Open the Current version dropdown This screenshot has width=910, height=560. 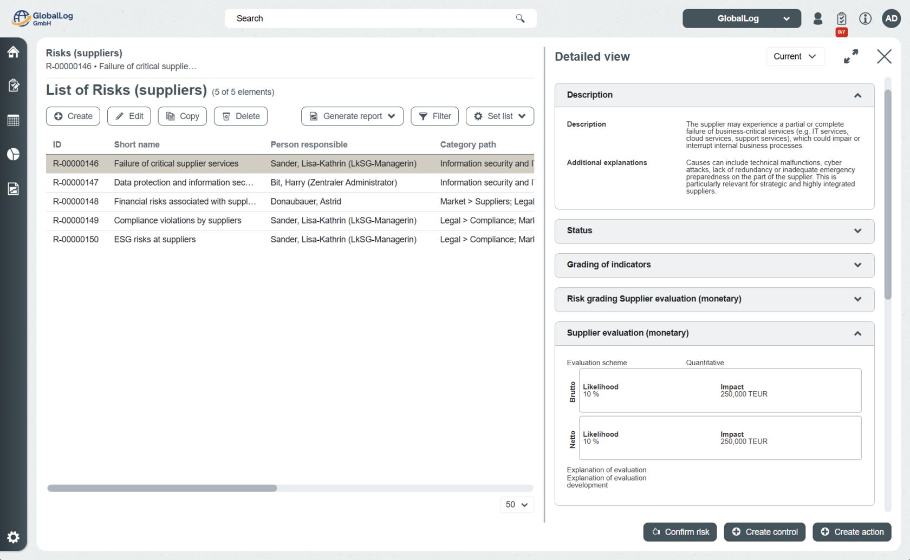tap(795, 56)
